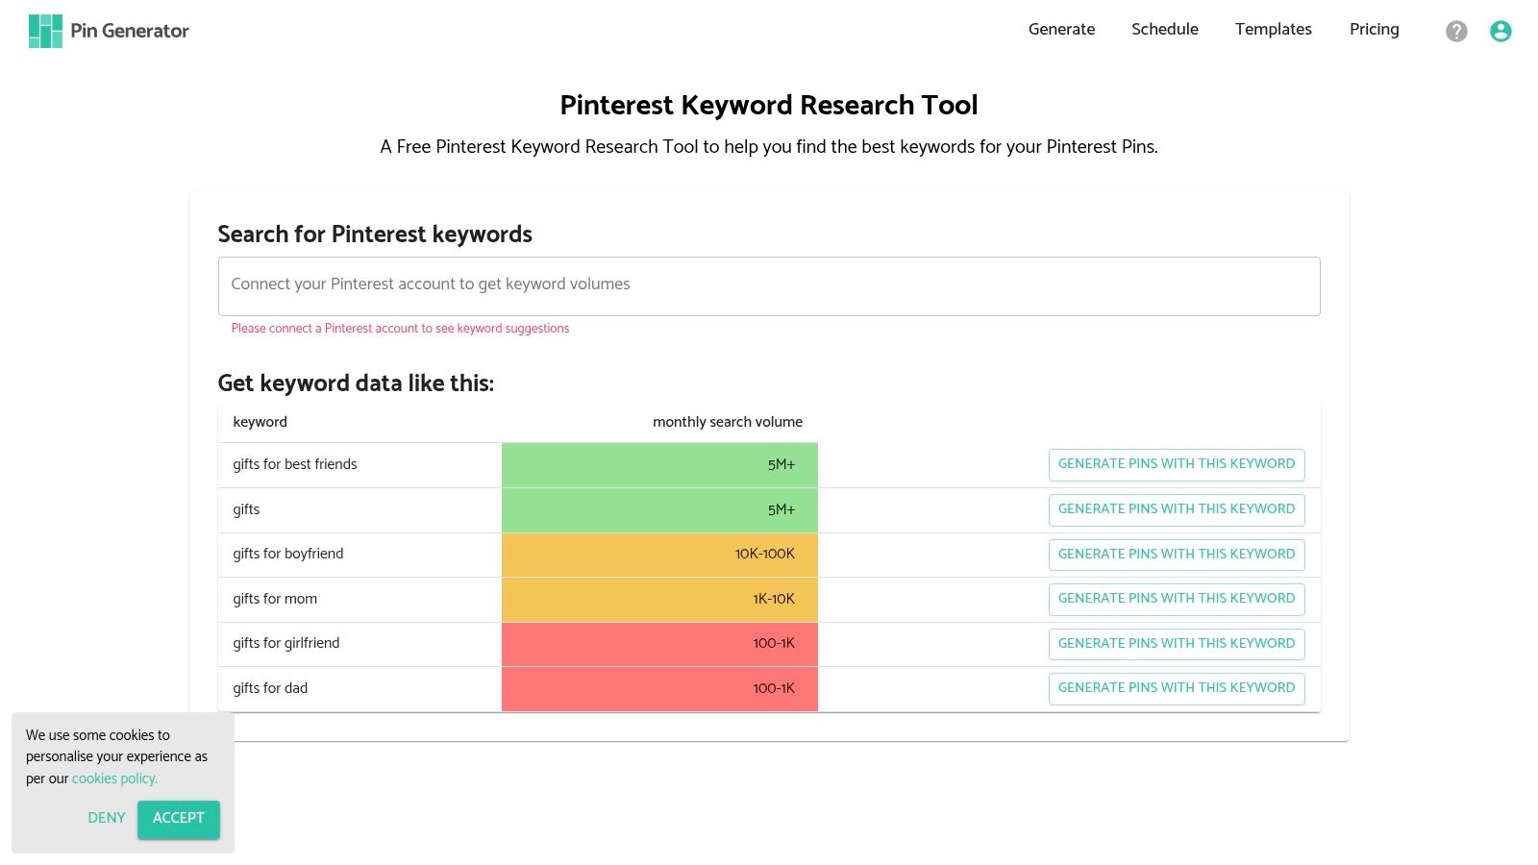Image resolution: width=1538 pixels, height=865 pixels.
Task: Open the user account profile icon
Action: click(x=1501, y=32)
